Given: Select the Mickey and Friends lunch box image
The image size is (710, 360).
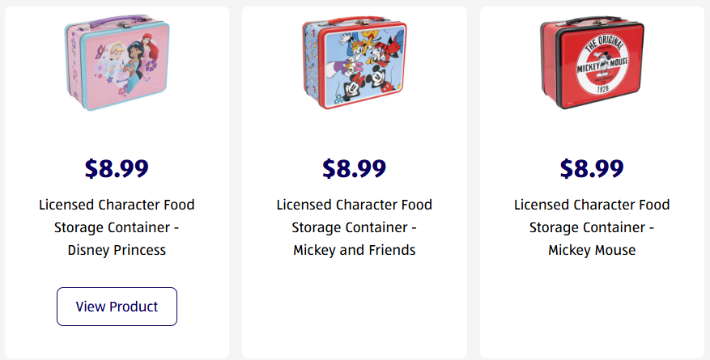Looking at the screenshot, I should [x=354, y=66].
